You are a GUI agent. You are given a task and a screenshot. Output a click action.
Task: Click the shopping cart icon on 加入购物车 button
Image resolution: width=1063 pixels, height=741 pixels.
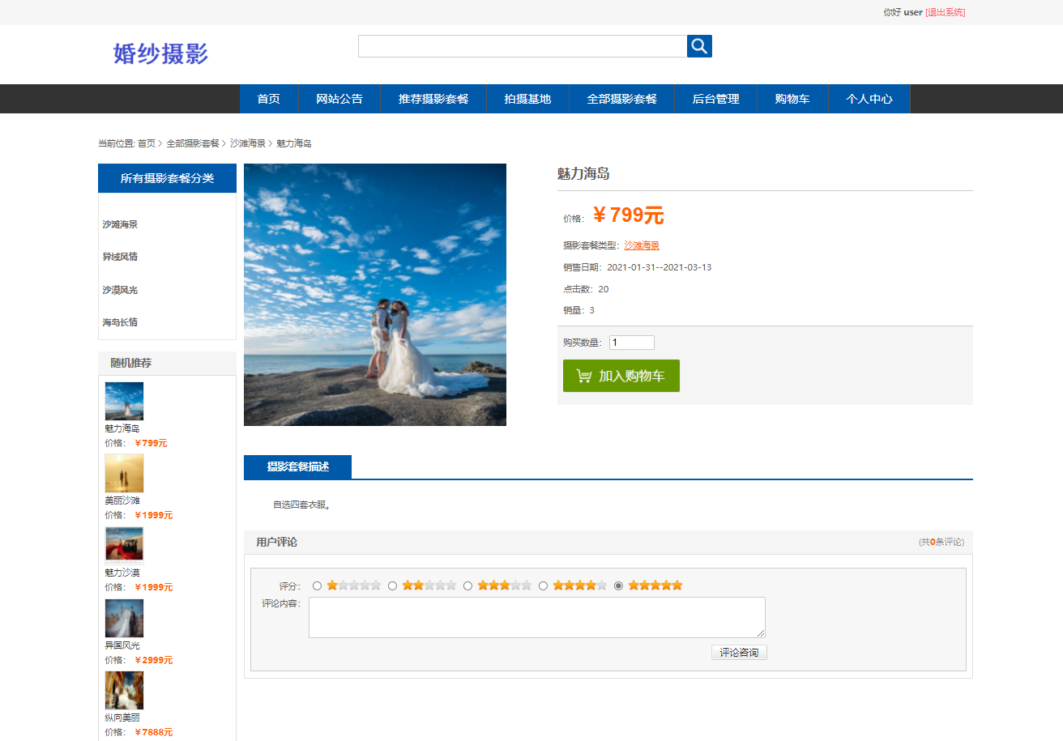[x=582, y=375]
